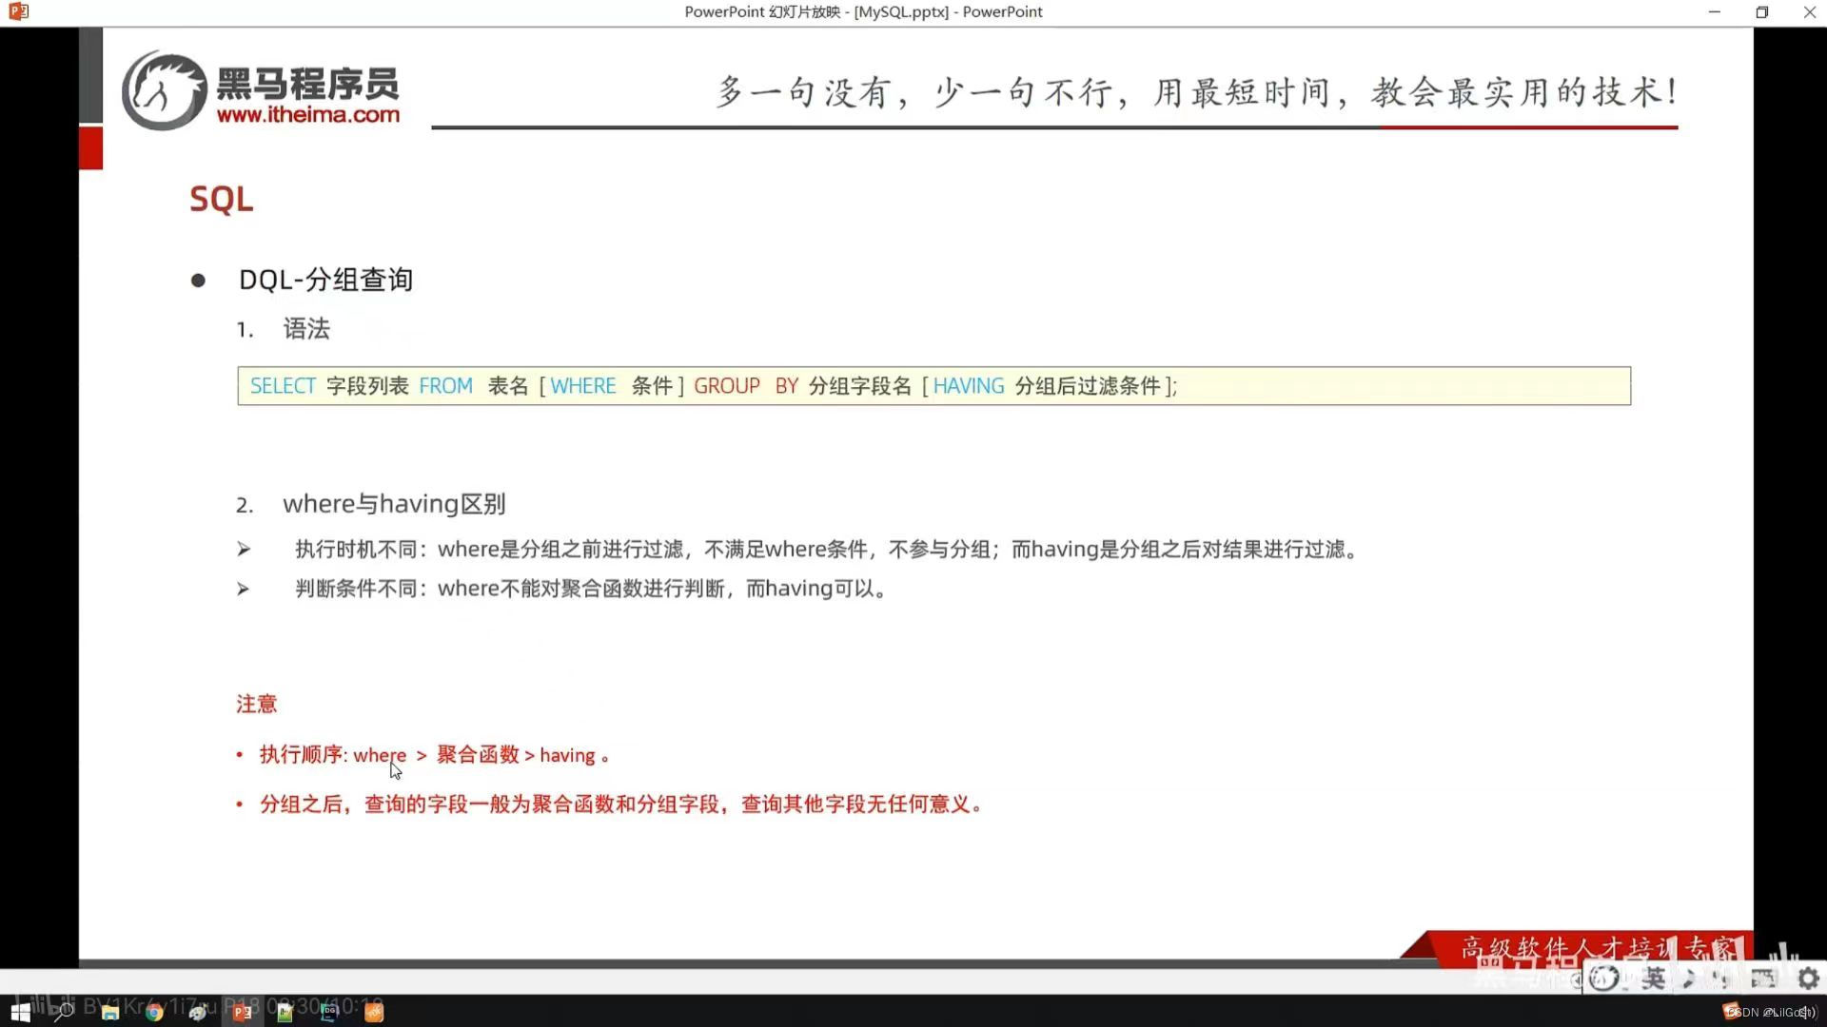Click the taskbar search magnifier icon
Screen dimensions: 1827x1027
64,1013
